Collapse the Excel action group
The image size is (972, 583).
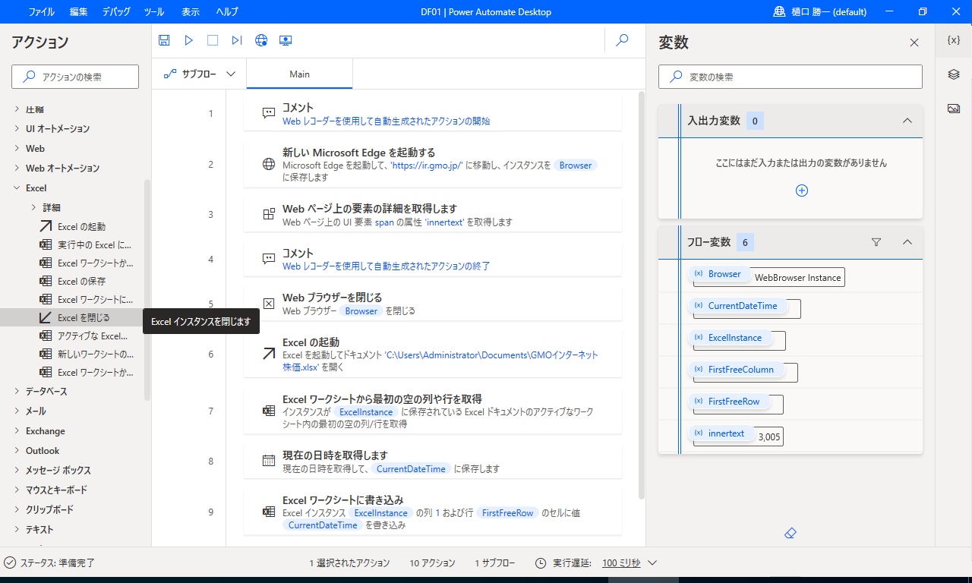click(x=17, y=188)
